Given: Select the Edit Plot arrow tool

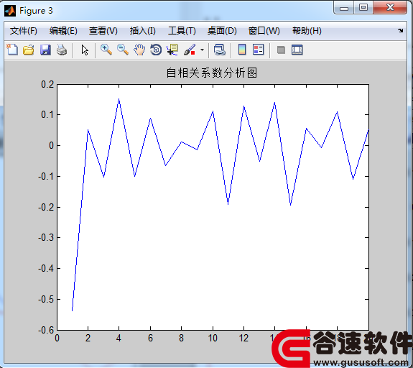Looking at the screenshot, I should pos(85,50).
